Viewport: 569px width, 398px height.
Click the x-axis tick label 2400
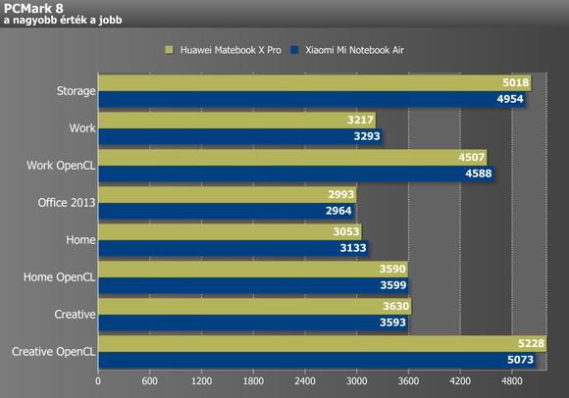[x=305, y=381]
